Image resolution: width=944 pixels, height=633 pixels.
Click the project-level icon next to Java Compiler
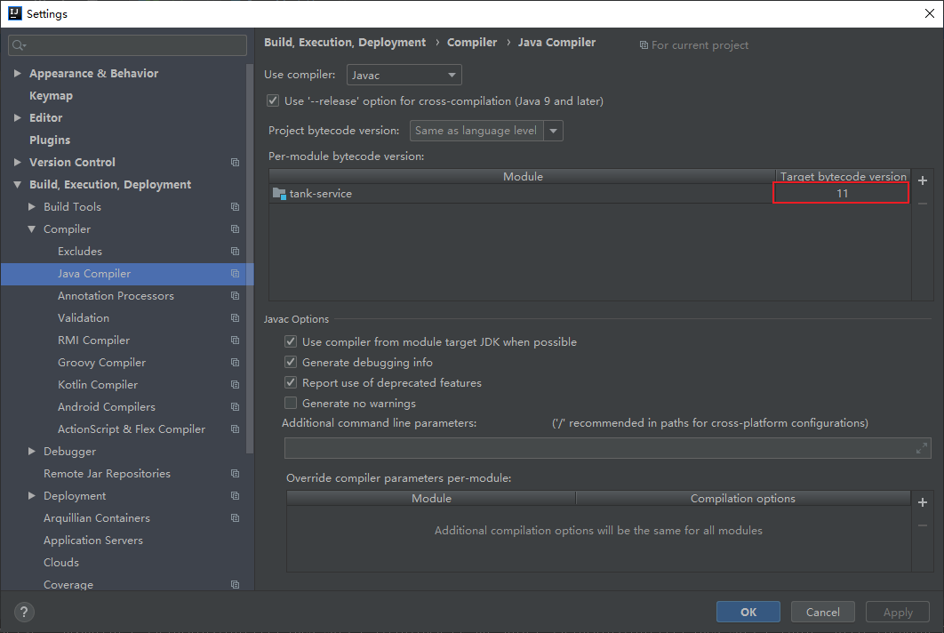[235, 274]
